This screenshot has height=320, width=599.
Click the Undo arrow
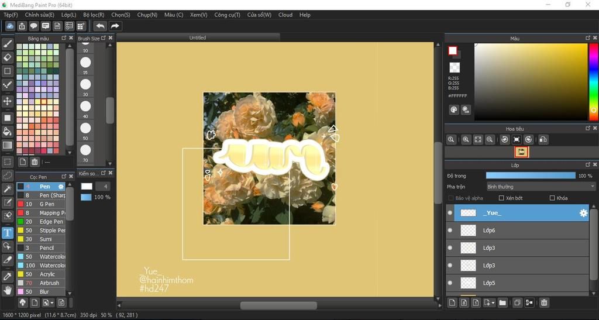[x=100, y=26]
